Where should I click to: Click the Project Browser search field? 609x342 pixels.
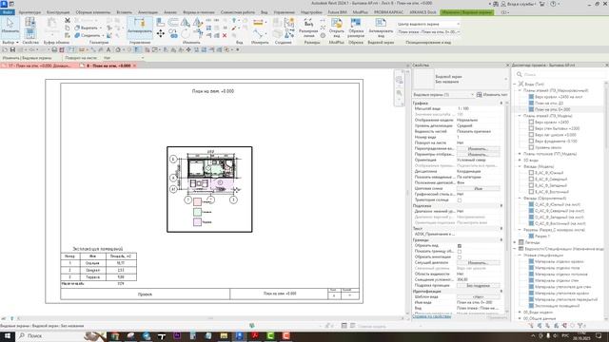pos(560,74)
